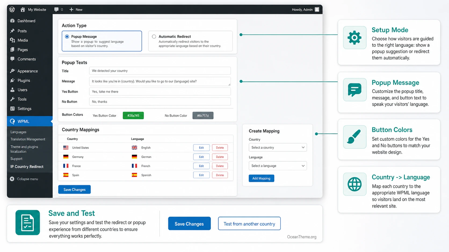Viewport: 449px width, 252px height.
Task: Click the WPML logo icon in sidebar
Action: [x=12, y=121]
